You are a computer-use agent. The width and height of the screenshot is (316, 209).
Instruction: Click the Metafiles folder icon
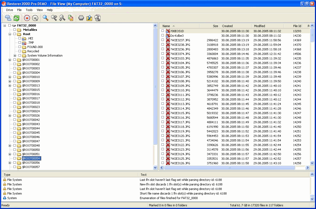tap(19, 30)
